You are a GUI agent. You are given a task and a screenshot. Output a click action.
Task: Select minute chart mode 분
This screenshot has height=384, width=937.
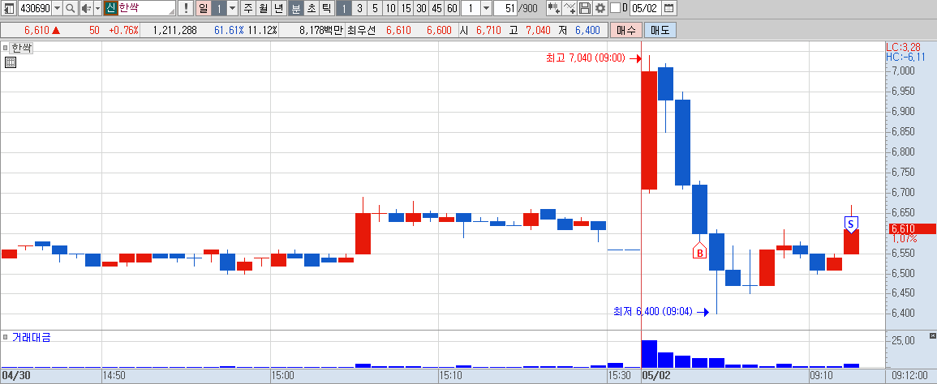[296, 8]
